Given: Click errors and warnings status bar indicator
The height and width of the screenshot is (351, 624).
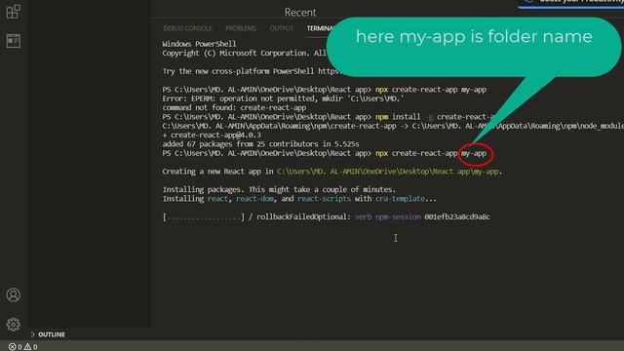Looking at the screenshot, I should (x=23, y=347).
